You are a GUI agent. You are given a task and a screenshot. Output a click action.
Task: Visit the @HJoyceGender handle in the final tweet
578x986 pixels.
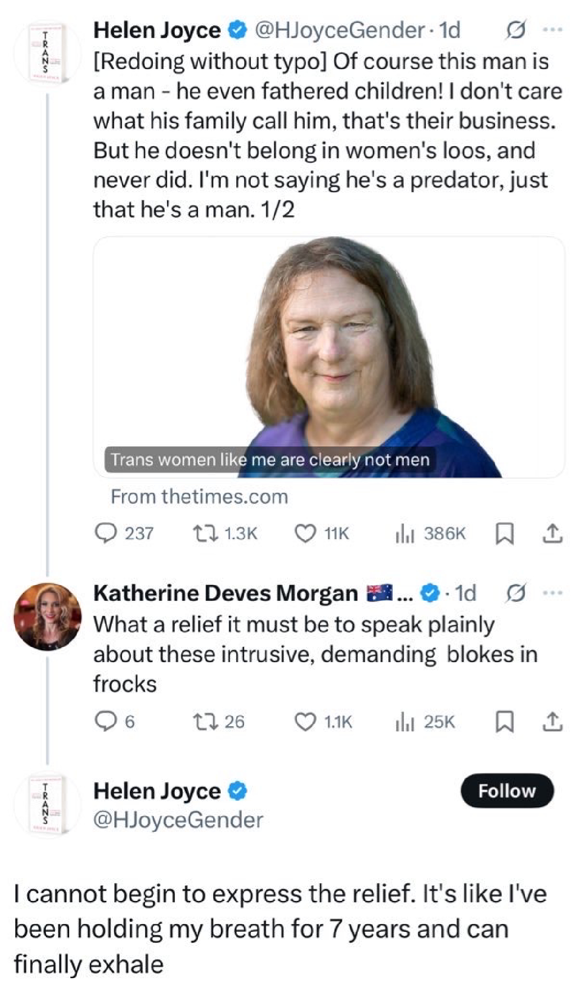pos(178,820)
